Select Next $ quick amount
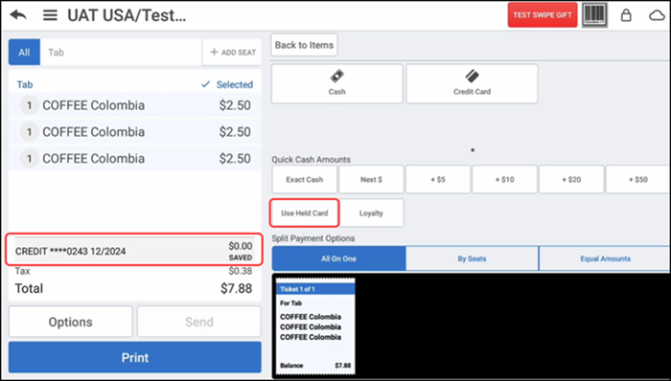Viewport: 671px width, 381px height. pos(372,179)
